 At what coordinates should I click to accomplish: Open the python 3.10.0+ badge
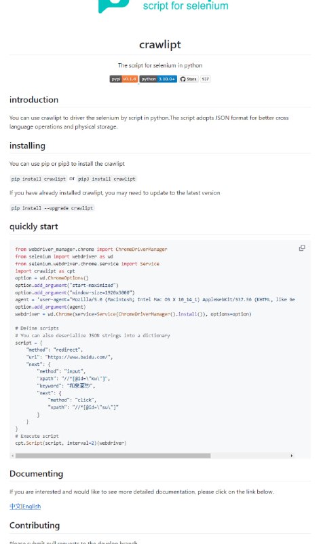click(158, 79)
